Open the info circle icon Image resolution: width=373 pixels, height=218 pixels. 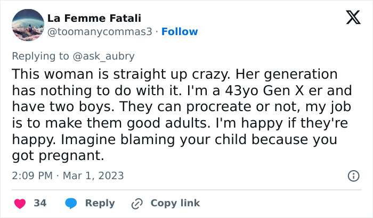(352, 175)
